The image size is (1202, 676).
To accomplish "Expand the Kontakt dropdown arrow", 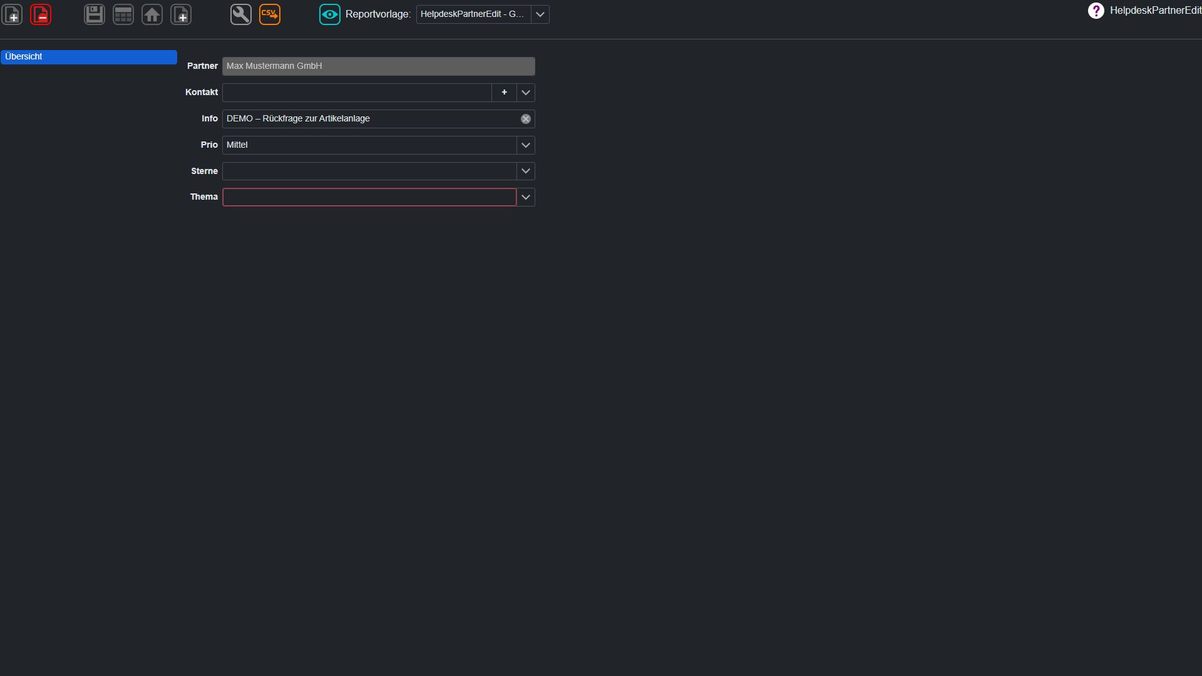I will pyautogui.click(x=526, y=93).
